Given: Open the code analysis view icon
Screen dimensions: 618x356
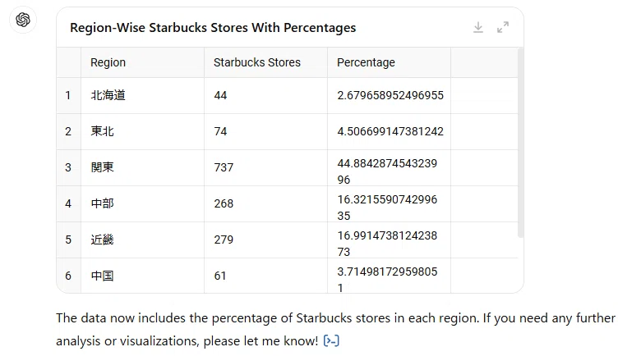Looking at the screenshot, I should (331, 340).
